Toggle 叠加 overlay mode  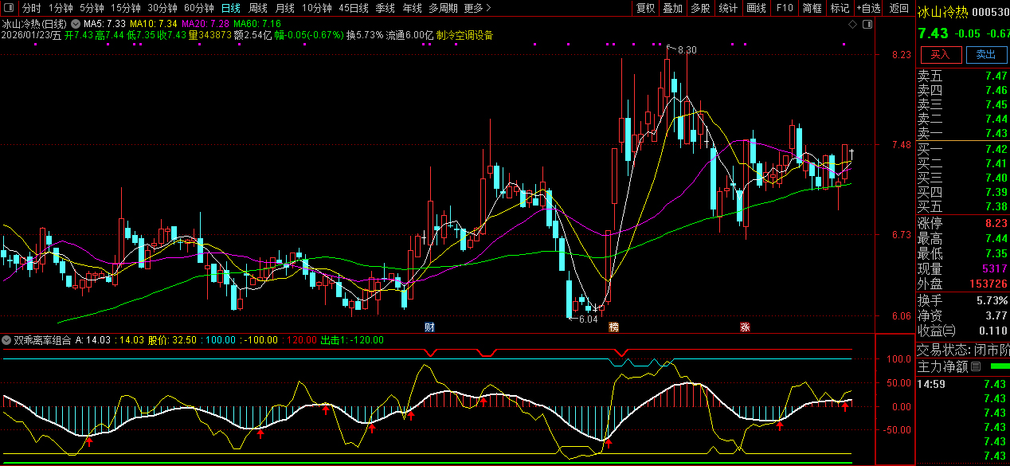click(673, 8)
